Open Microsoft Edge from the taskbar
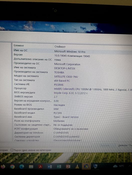This screenshot has height=175, width=132. (x=22, y=167)
